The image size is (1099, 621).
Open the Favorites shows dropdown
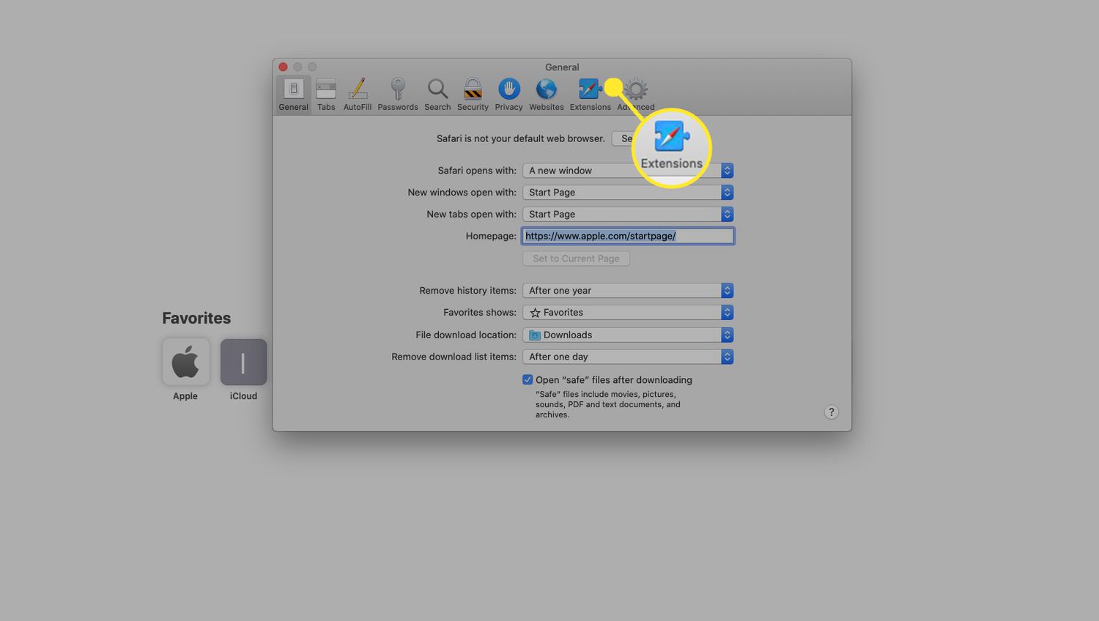[628, 313]
